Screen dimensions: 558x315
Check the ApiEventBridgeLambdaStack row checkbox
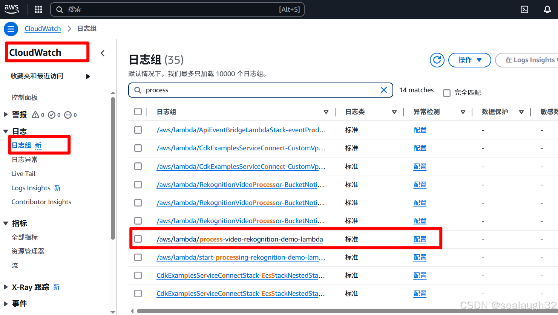[x=138, y=130]
